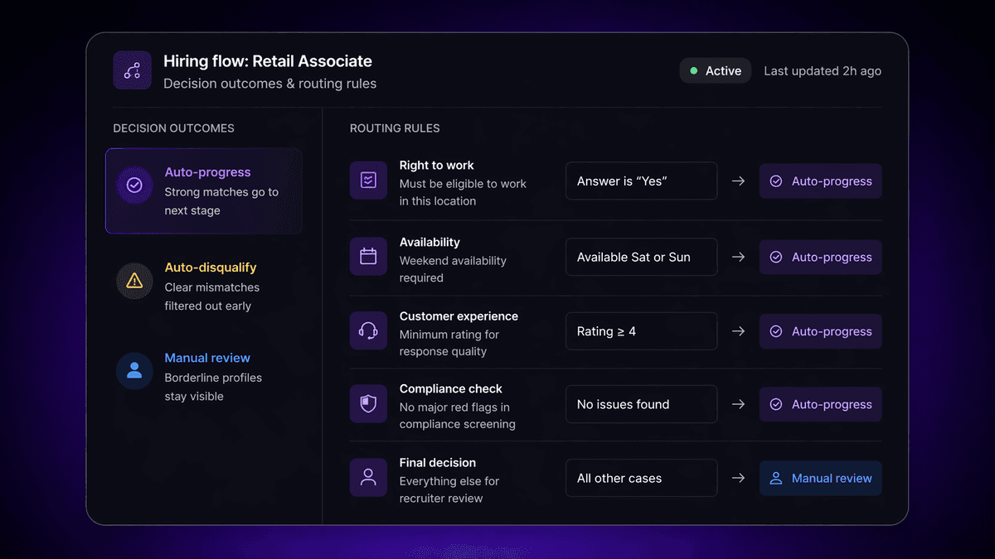Click the Manual review pill on Final decision rule
The height and width of the screenshot is (559, 995).
pos(820,478)
